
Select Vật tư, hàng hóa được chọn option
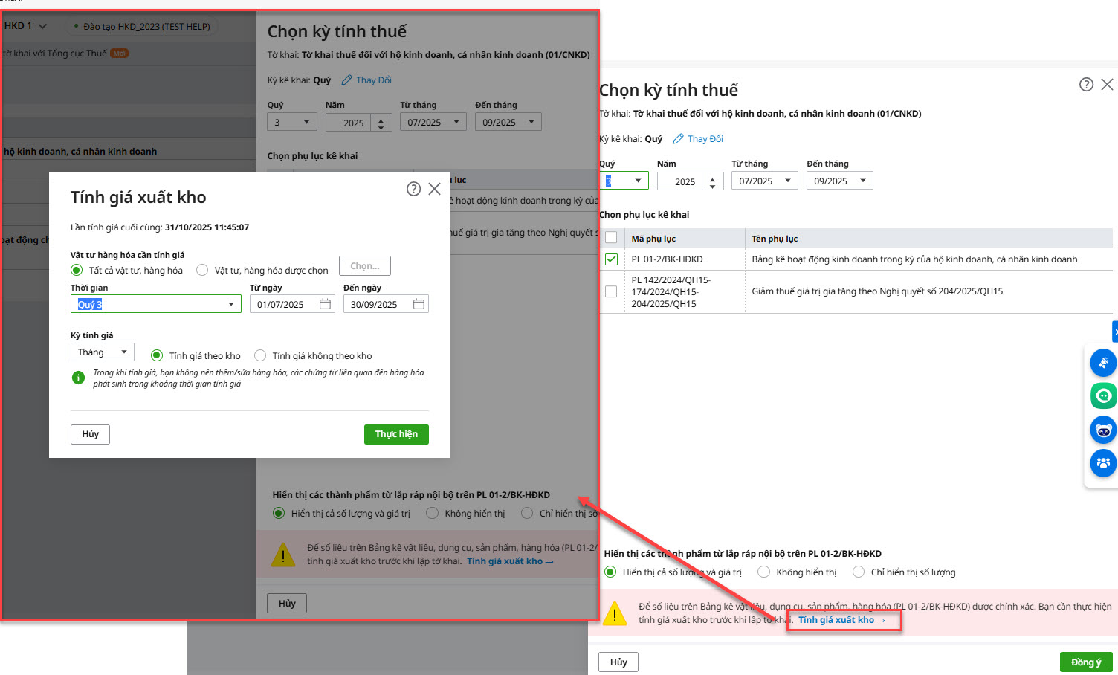202,270
